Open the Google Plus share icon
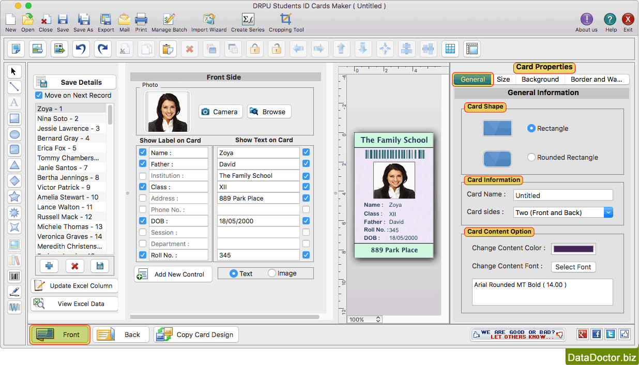The image size is (639, 365). (583, 334)
